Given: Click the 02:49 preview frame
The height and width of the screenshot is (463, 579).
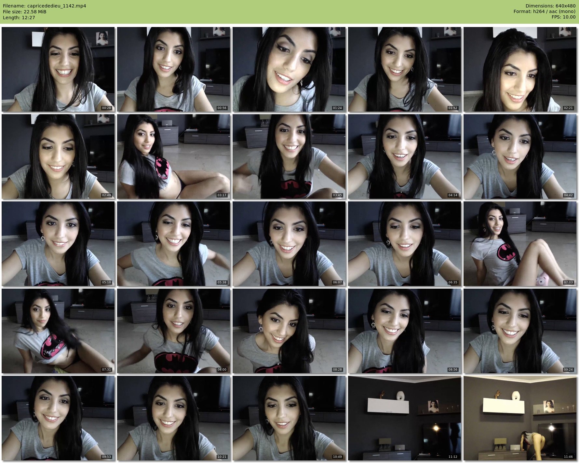Looking at the screenshot, I should coord(58,157).
